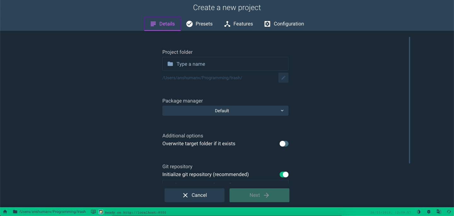Open the translation icon in the status bar
Viewport: 454px width, 216px height.
[439, 212]
